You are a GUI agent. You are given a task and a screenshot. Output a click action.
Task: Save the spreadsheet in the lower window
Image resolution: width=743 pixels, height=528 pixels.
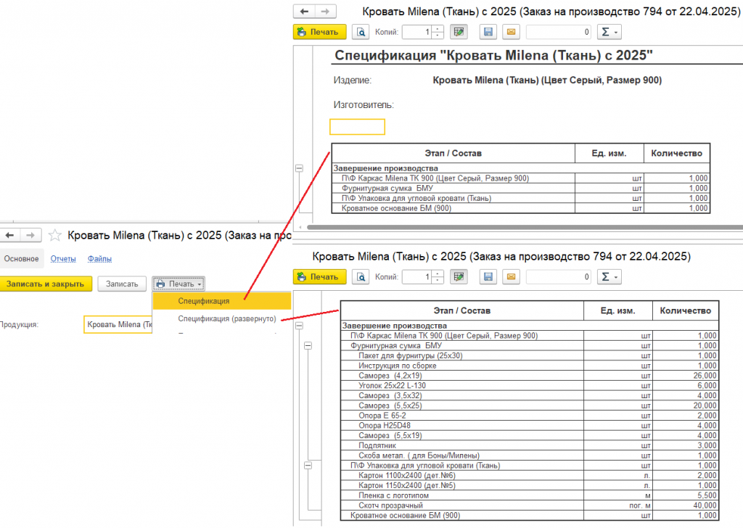[x=488, y=277]
